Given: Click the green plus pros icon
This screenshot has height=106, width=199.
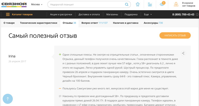Looking at the screenshot, I should pos(60,54).
